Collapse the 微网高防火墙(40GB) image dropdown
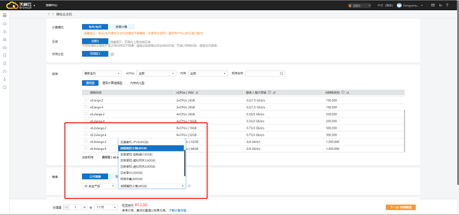The width and height of the screenshot is (459, 215). (152, 186)
